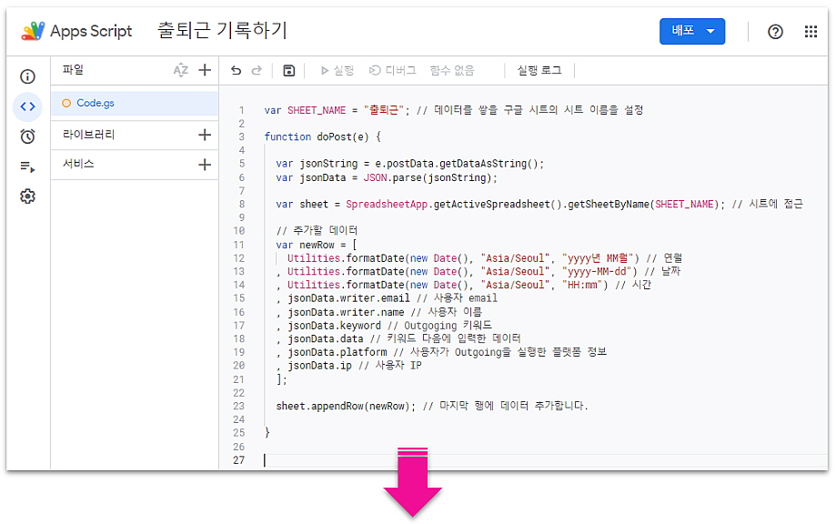Sort files alphabetically with AZ icon

click(180, 71)
